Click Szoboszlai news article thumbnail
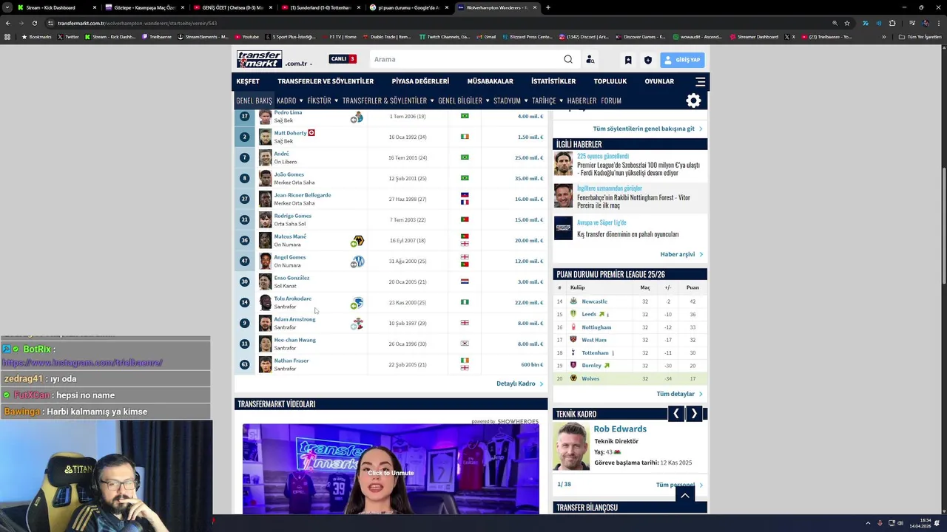Screen dimensions: 947x532 point(564,164)
